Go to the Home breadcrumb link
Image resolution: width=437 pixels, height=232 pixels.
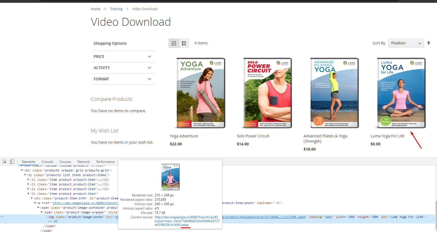click(95, 9)
